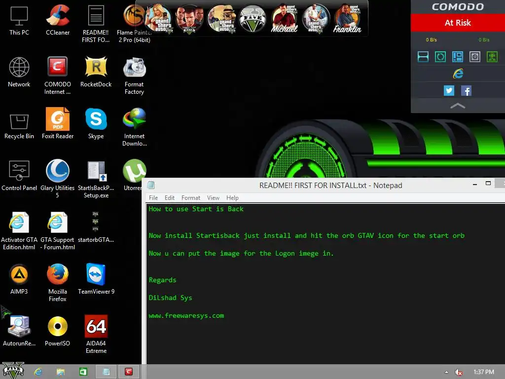Viewport: 505px width, 379px height.
Task: Run StartIsBackP... Setup.exe icon
Action: coord(96,179)
